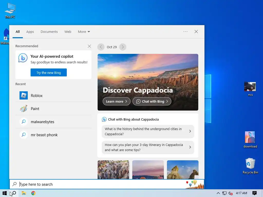Click the Roblox text in Recent
Viewport: 263px width, 197px height.
coord(36,96)
